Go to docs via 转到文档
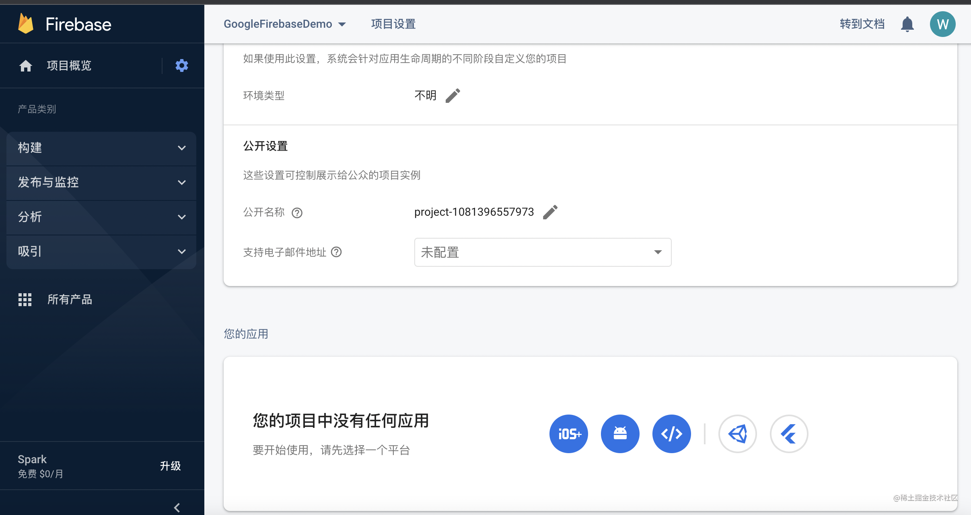The width and height of the screenshot is (971, 515). coord(862,24)
